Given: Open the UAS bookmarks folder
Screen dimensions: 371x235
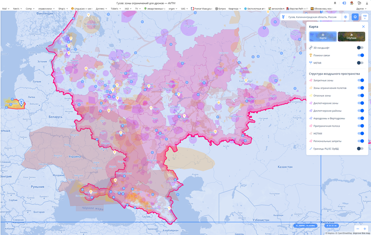Looking at the screenshot, I should point(184,9).
